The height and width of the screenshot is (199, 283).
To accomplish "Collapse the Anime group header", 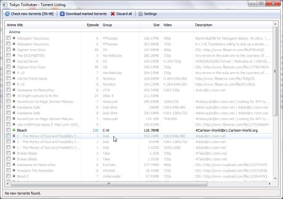I will [x=15, y=32].
